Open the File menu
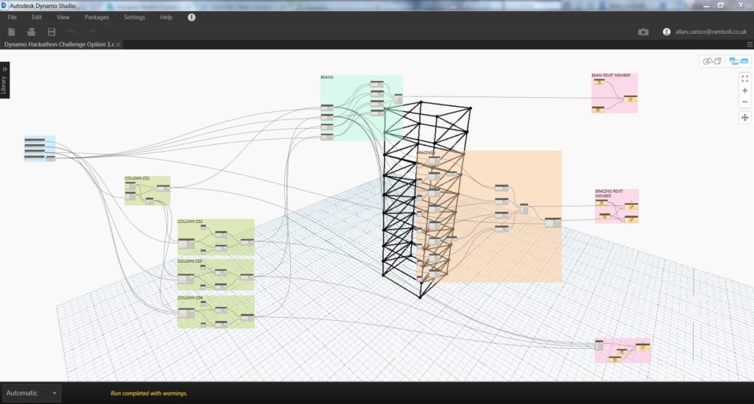Viewport: 754px width, 404px height. [x=12, y=18]
